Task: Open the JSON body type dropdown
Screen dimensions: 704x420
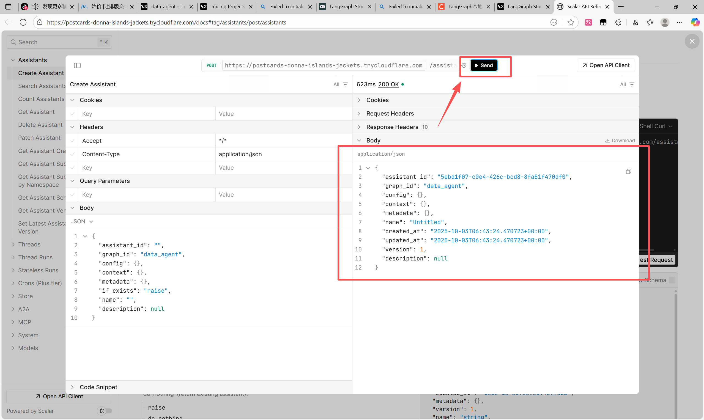Action: (x=82, y=221)
